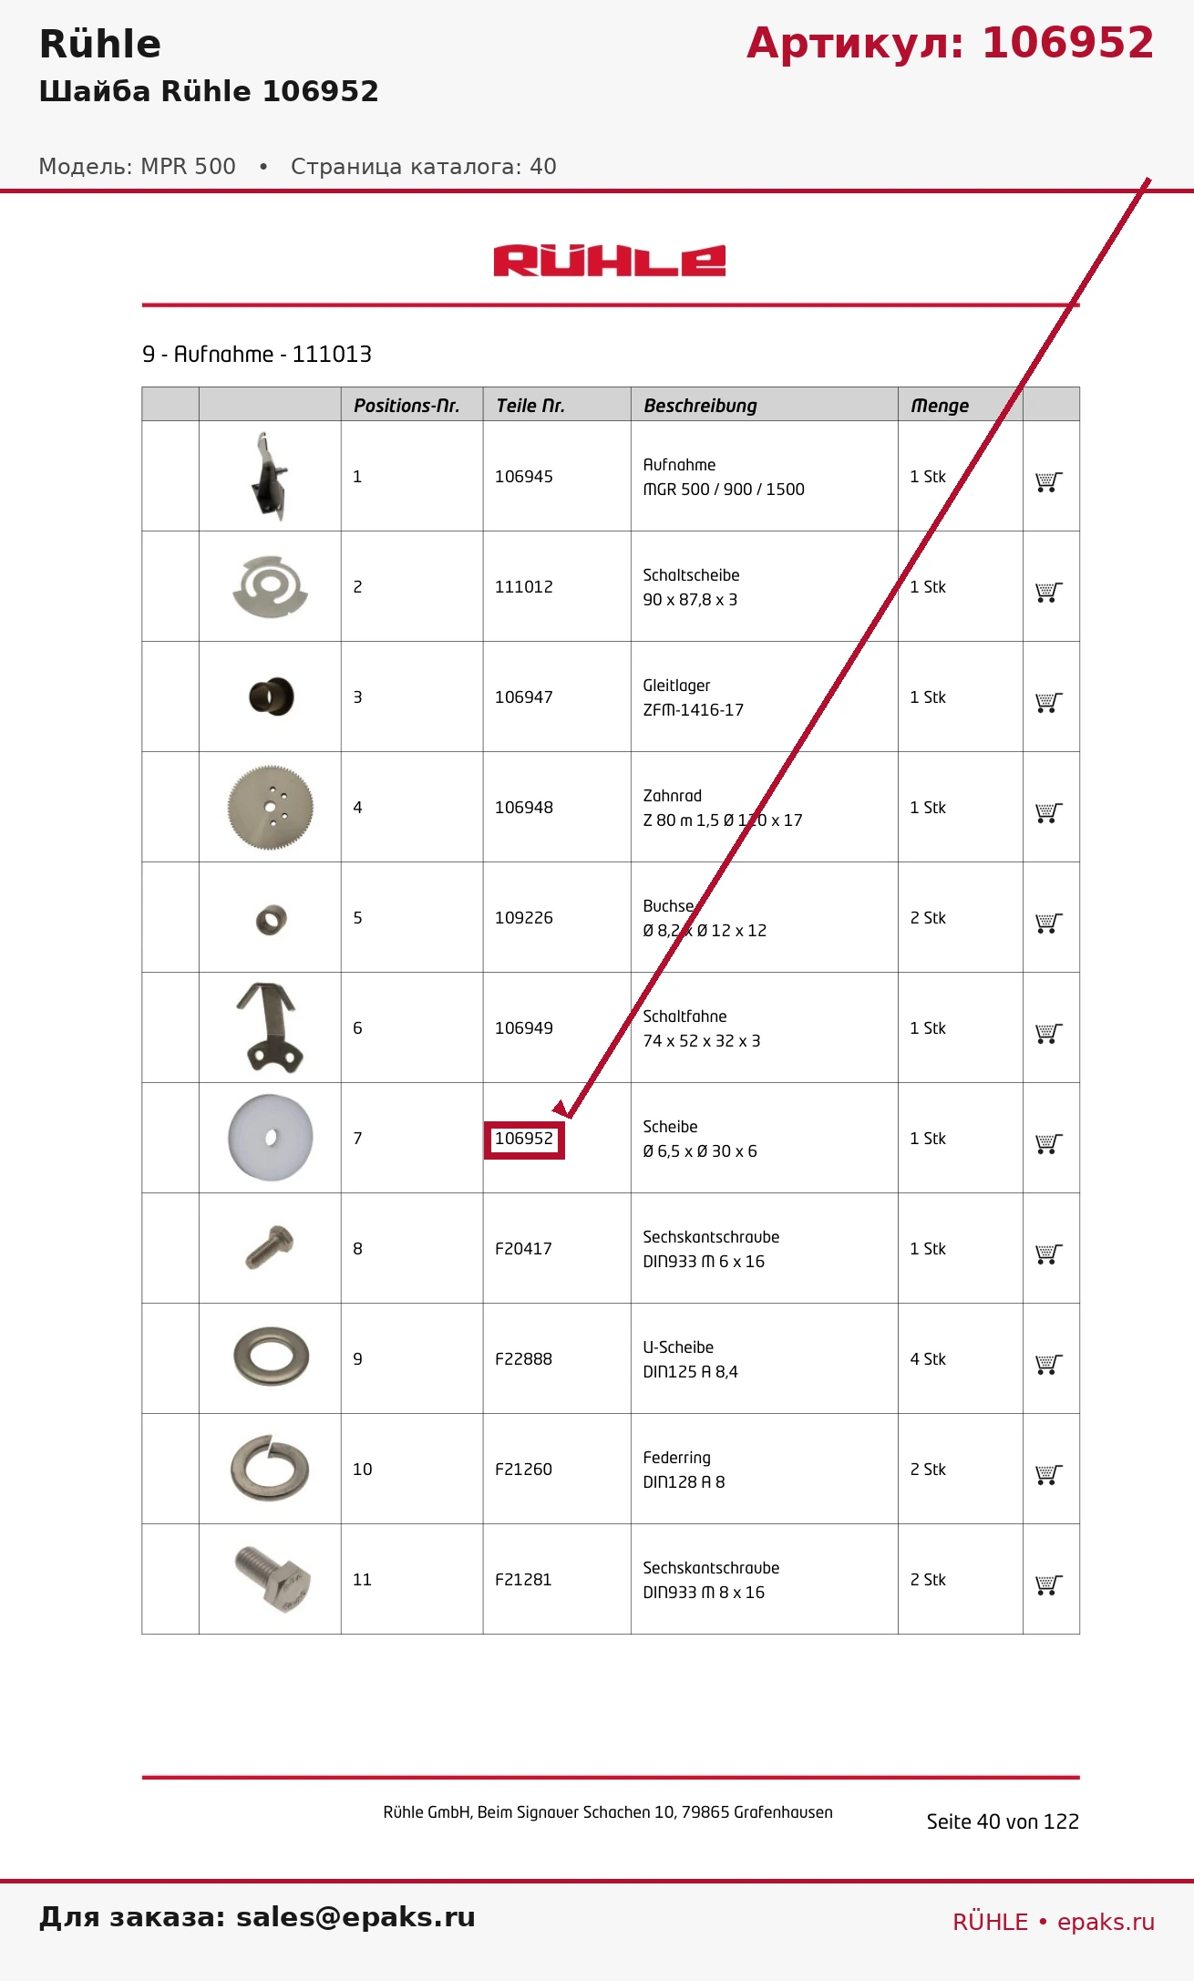Click the highlighted part number 106952
Image resolution: width=1194 pixels, height=1981 pixels.
524,1140
